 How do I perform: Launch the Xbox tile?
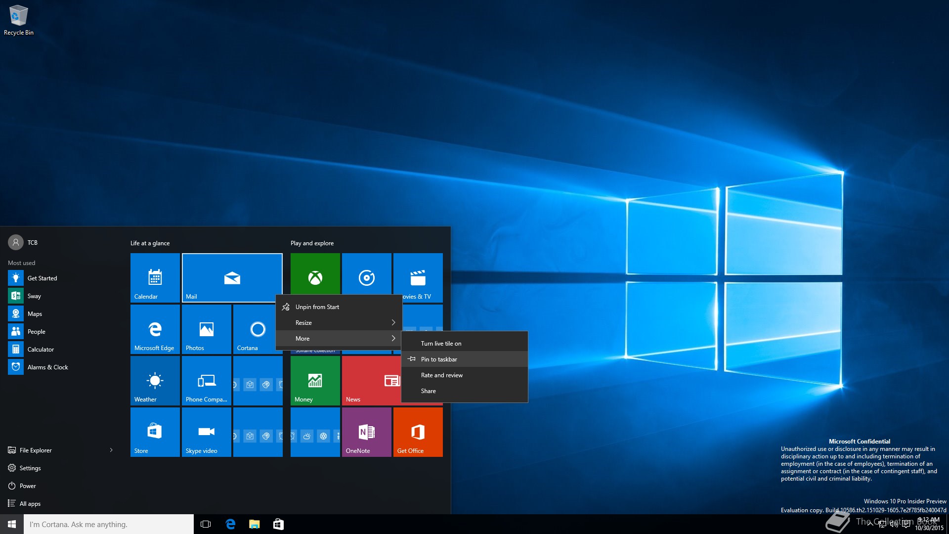pyautogui.click(x=315, y=274)
